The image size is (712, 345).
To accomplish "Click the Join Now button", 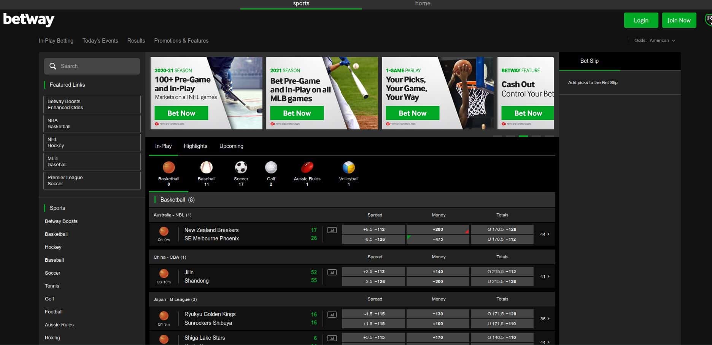I will (x=679, y=20).
